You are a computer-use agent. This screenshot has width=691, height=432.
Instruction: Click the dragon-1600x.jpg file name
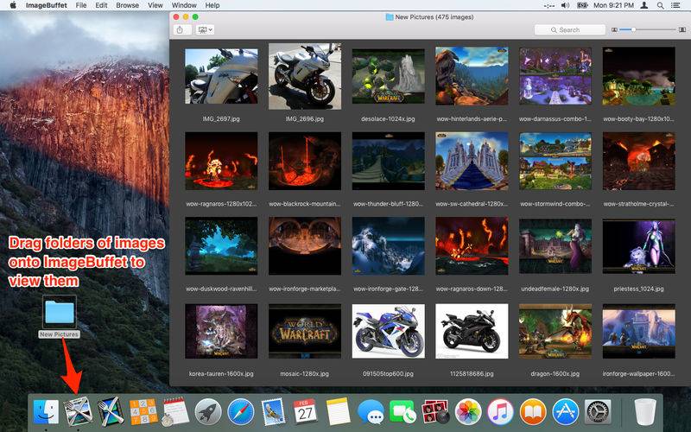point(555,374)
